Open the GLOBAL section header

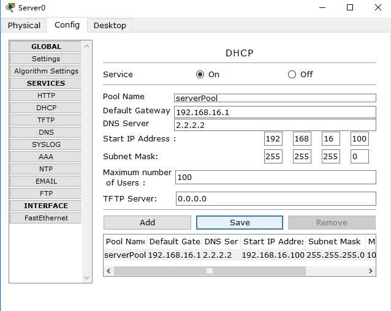(x=46, y=47)
